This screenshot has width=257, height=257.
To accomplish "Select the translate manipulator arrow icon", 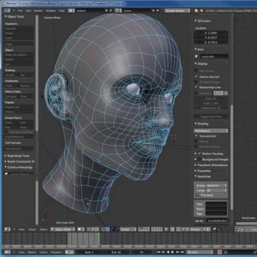I will click(x=107, y=230).
